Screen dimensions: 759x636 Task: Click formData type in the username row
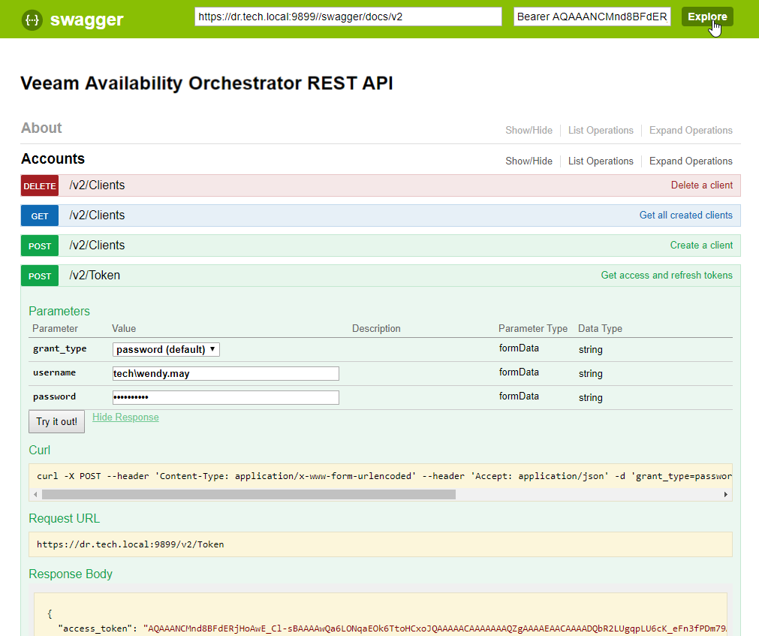519,372
